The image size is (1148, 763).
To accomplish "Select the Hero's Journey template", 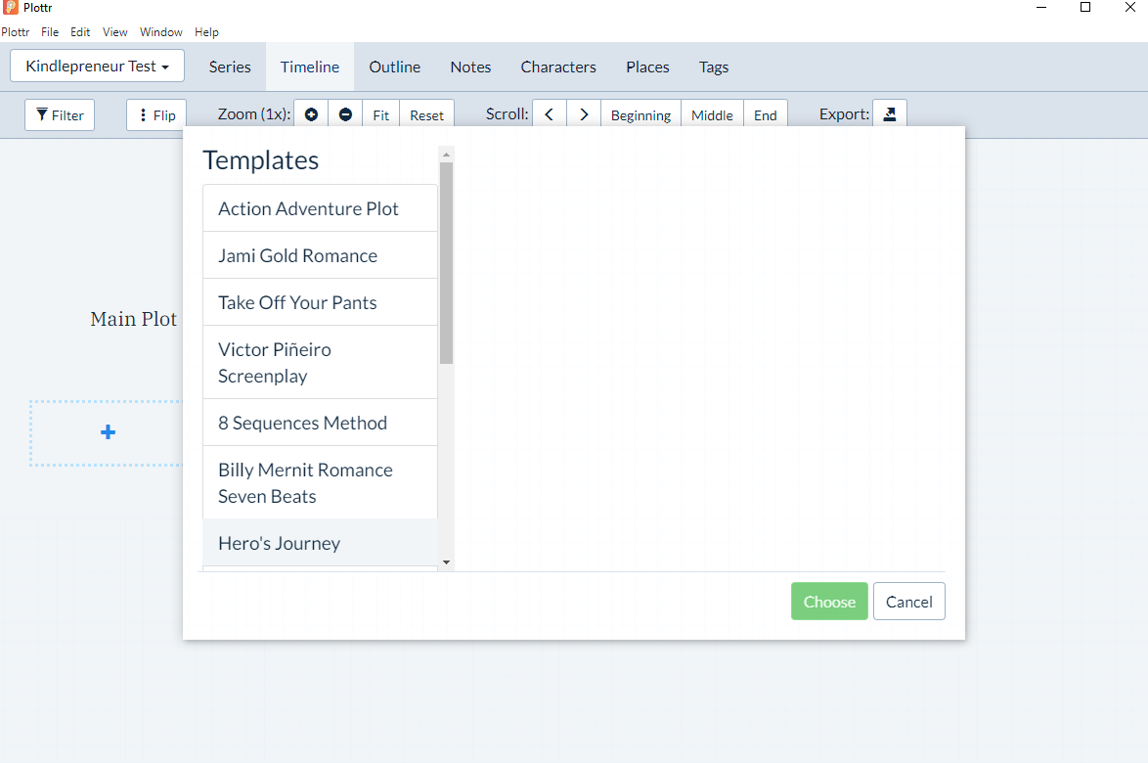I will pos(279,543).
